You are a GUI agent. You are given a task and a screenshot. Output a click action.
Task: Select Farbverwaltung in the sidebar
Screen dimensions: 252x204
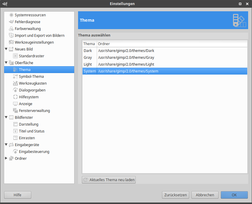(x=28, y=29)
